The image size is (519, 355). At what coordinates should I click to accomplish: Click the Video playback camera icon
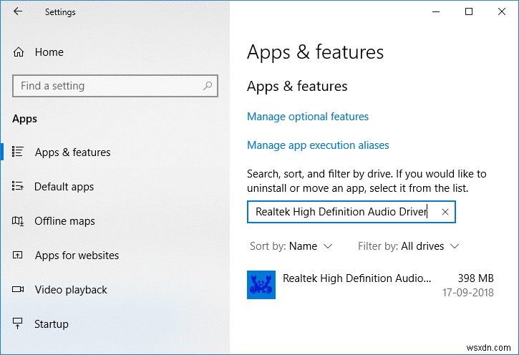[x=19, y=289]
